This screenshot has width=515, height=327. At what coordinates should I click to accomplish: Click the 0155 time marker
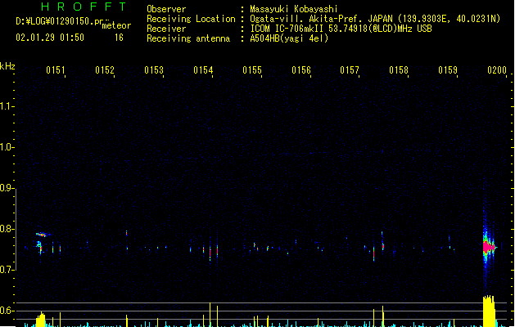coord(252,70)
